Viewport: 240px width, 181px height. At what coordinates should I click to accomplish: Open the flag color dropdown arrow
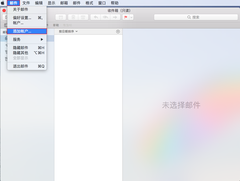(x=131, y=17)
